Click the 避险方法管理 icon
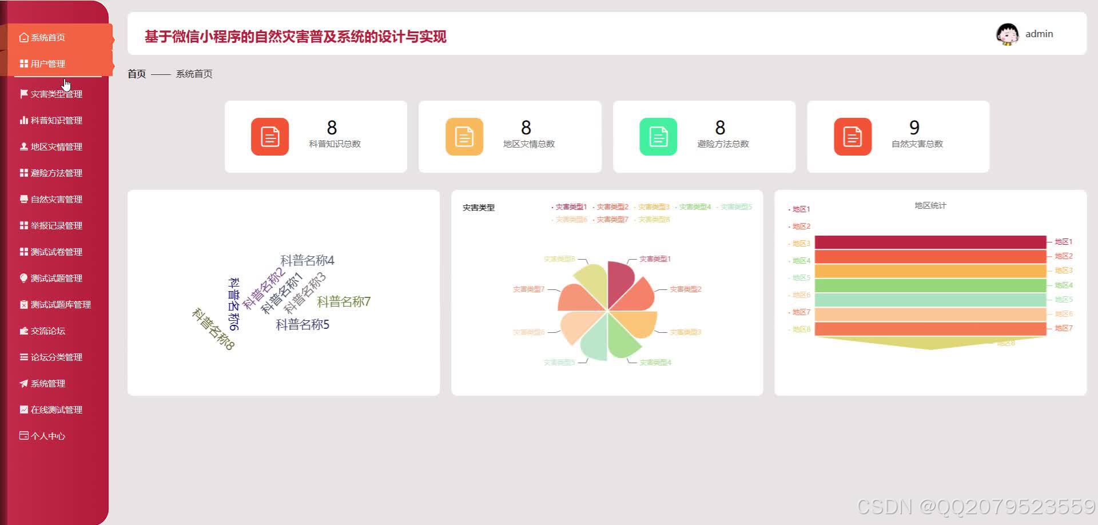The height and width of the screenshot is (525, 1098). [x=23, y=173]
